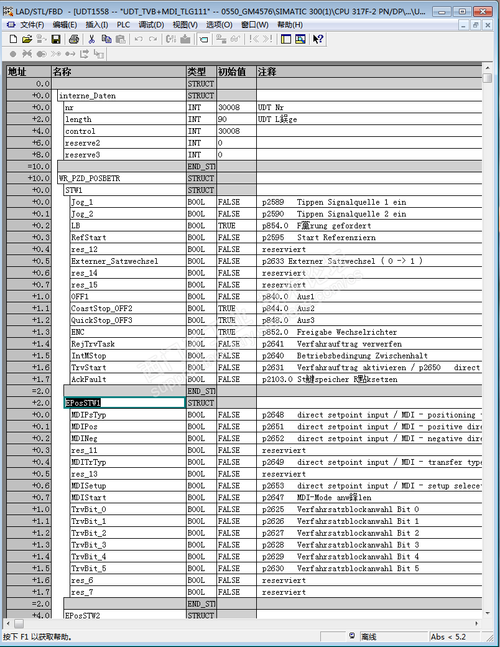This screenshot has height=647, width=500.
Task: Click the document system menu icon
Action: pos(11,25)
